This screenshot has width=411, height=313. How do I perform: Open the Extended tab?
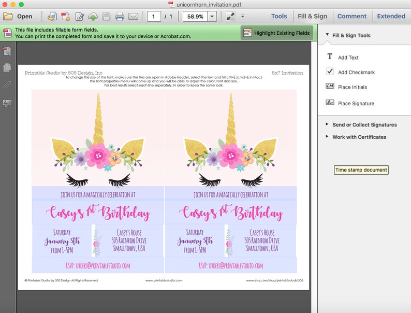391,16
